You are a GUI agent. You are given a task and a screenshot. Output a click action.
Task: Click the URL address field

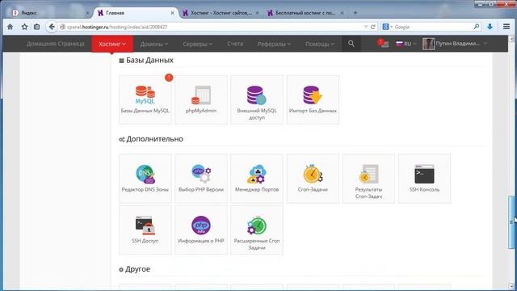click(211, 27)
